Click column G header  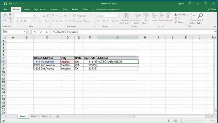pos(118,37)
